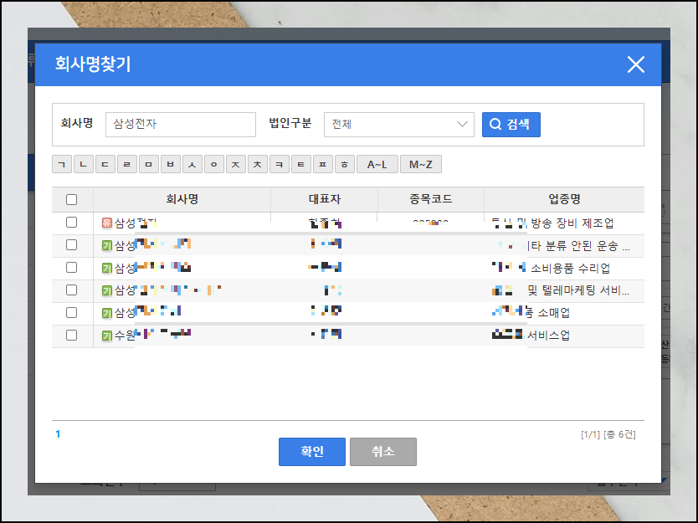Click the 회사명 input field containing 삼성전자
This screenshot has height=523, width=698.
tap(181, 124)
